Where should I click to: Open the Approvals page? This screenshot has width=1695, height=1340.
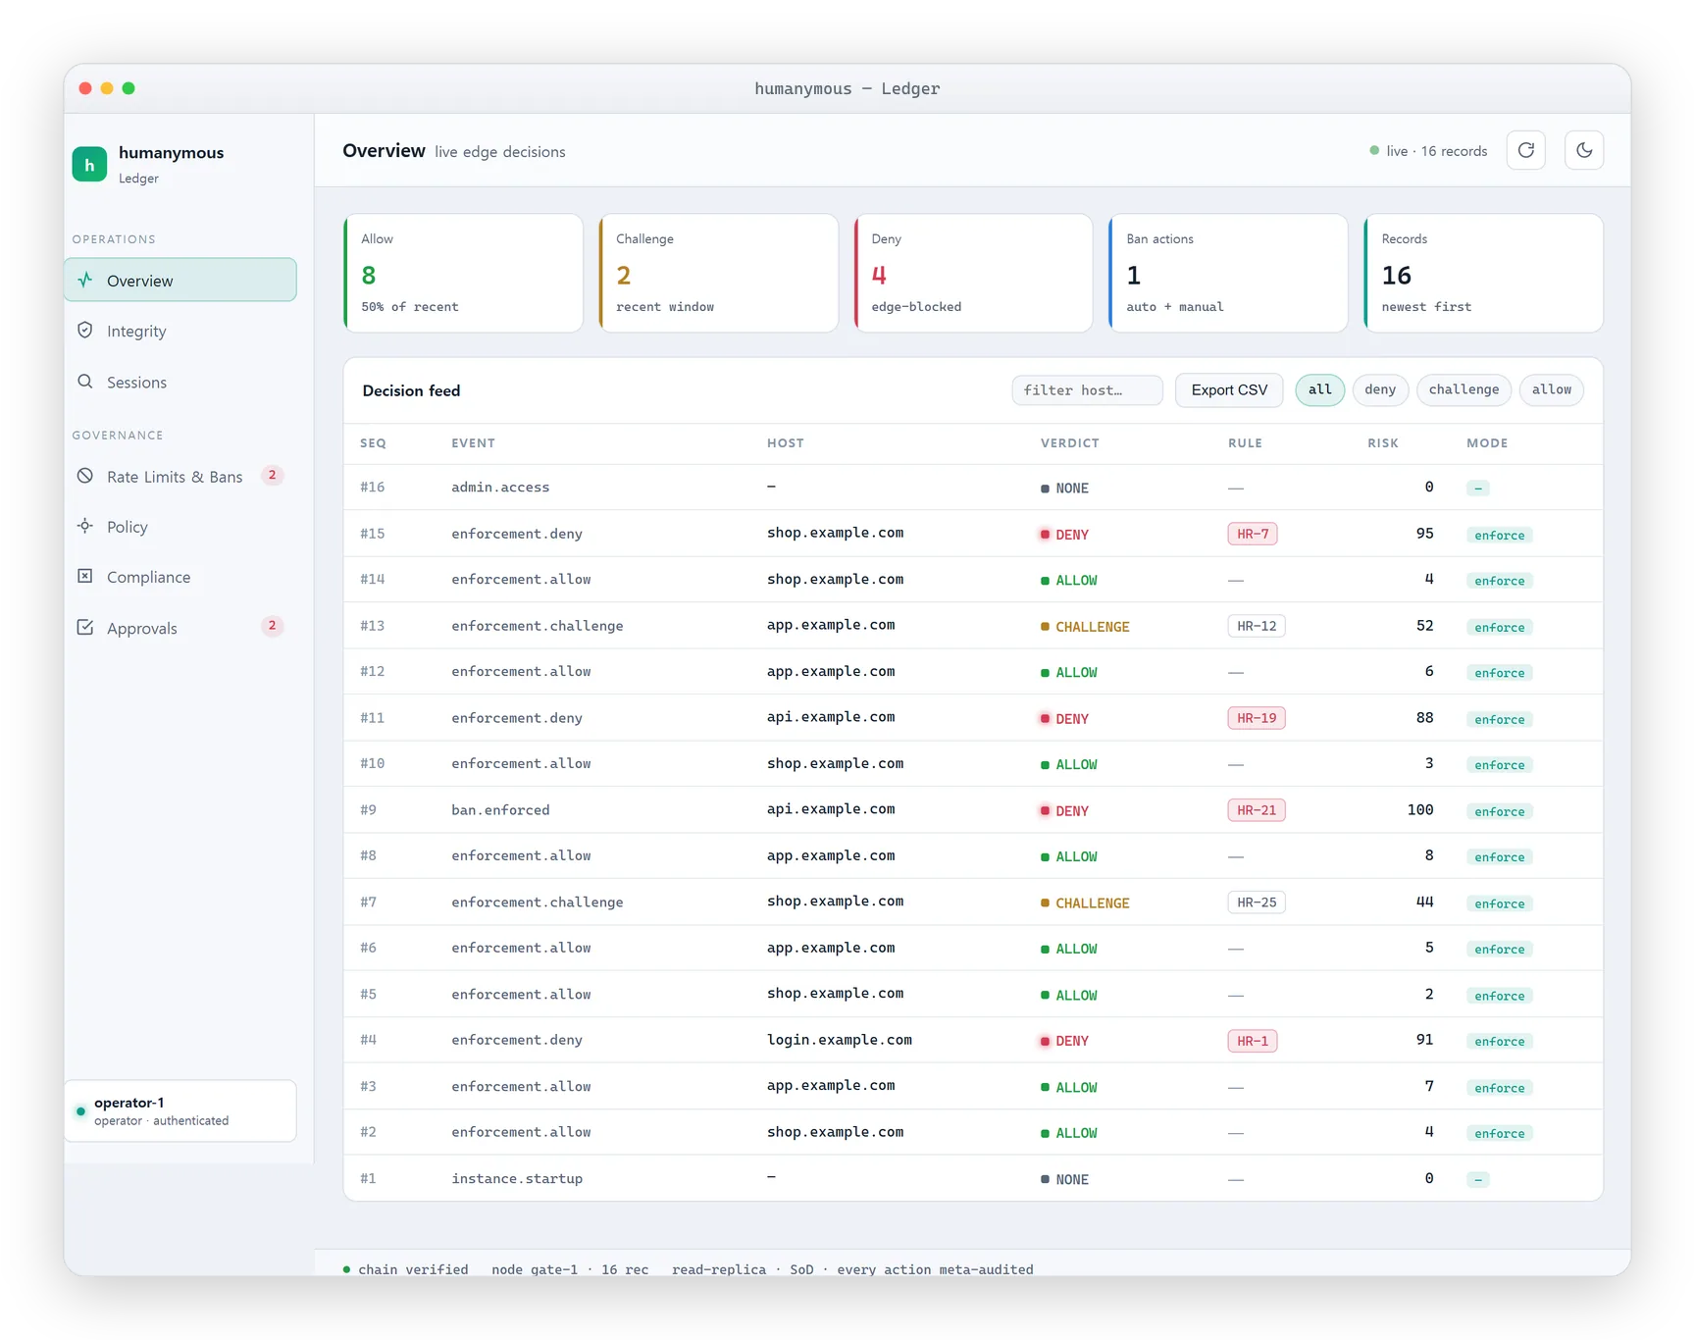[180, 628]
